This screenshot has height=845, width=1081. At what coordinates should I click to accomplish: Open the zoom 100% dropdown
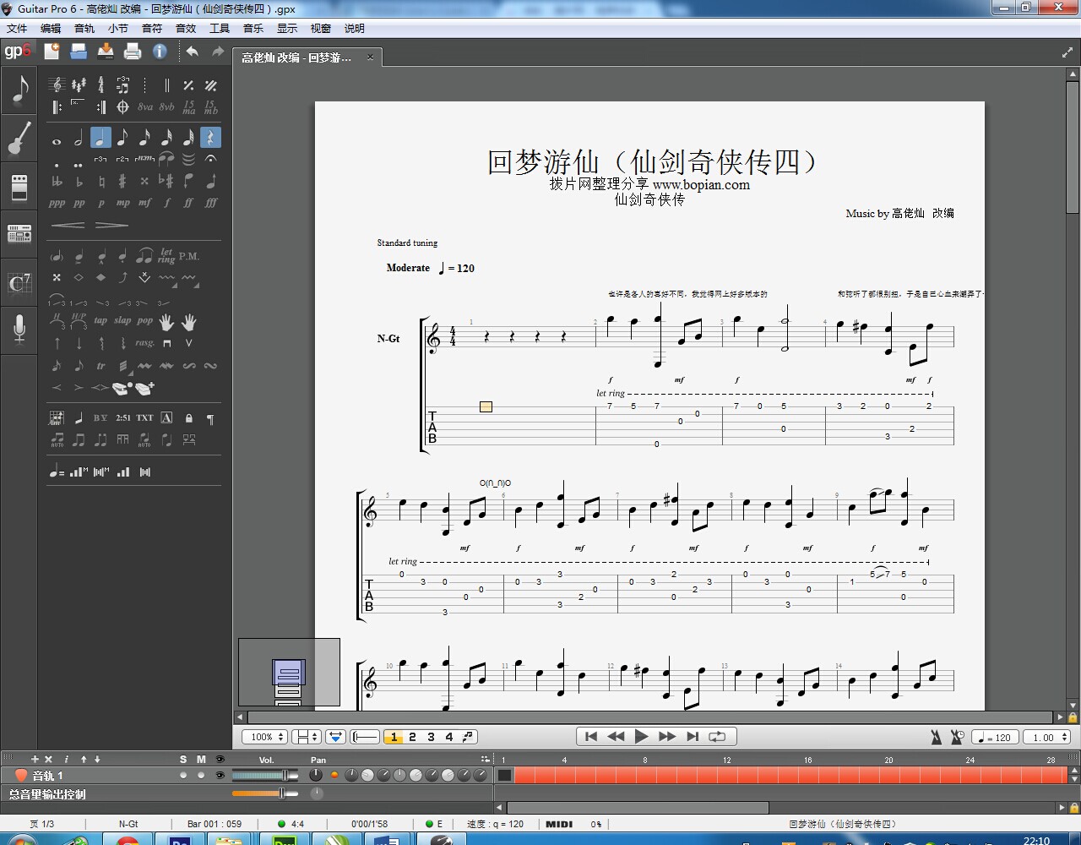click(265, 737)
